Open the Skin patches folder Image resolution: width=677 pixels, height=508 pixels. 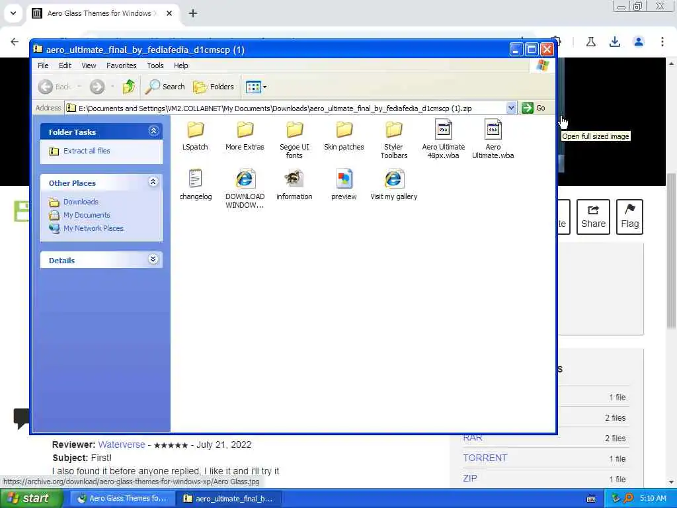344,135
